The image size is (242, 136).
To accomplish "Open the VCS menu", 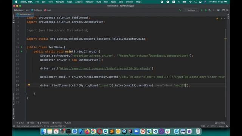I will (x=121, y=2).
